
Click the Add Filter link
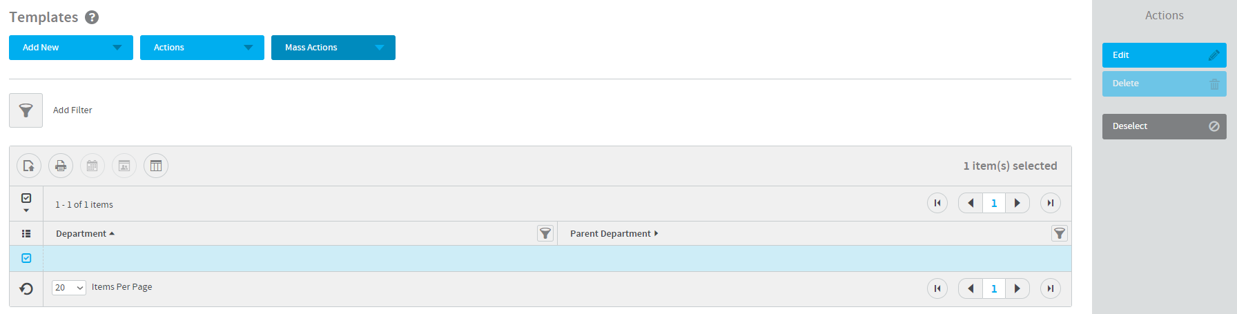point(72,110)
